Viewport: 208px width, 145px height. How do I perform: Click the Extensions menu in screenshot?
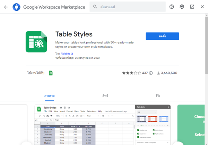pos(92,111)
